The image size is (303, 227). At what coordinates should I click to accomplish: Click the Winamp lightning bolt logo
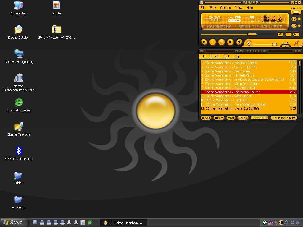[296, 43]
